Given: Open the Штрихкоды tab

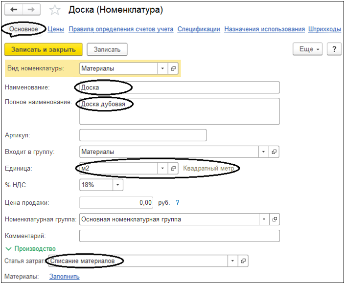Looking at the screenshot, I should [x=324, y=29].
